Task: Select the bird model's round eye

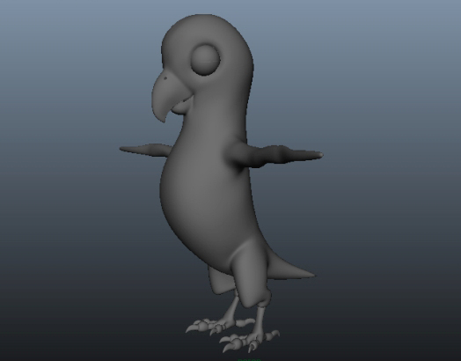Action: click(206, 60)
